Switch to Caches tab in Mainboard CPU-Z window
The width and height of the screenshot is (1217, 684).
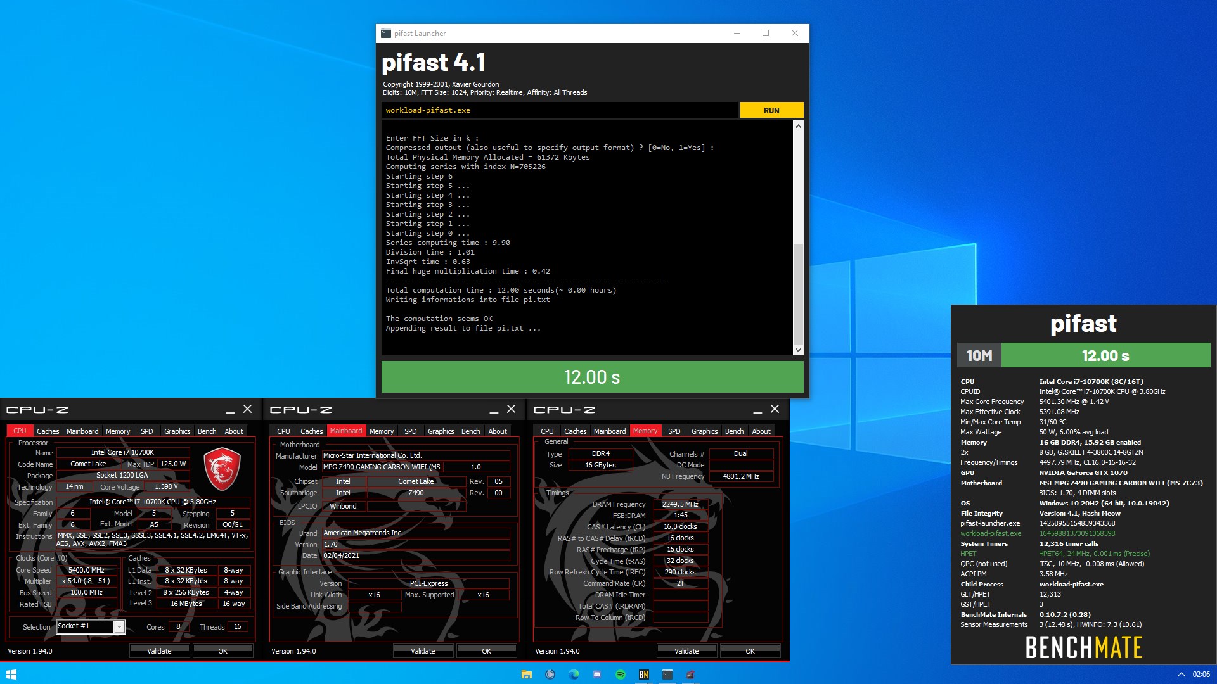coord(311,431)
